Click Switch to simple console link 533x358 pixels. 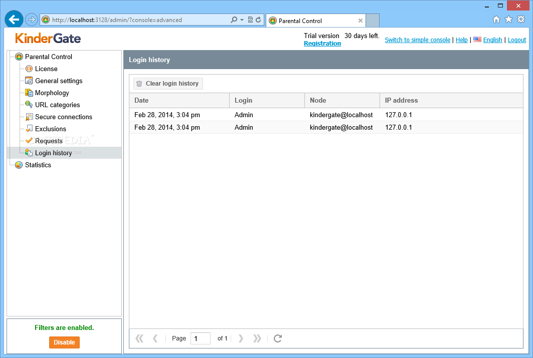(418, 40)
